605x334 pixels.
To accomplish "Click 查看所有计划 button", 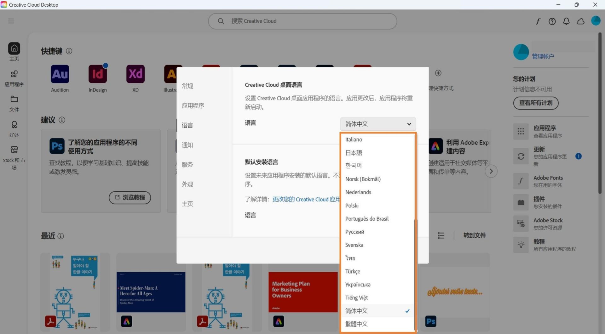I will pyautogui.click(x=536, y=103).
